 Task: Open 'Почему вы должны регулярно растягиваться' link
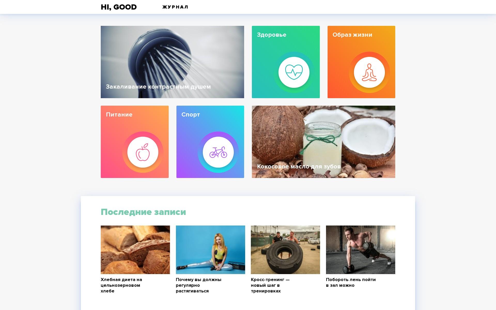pyautogui.click(x=198, y=285)
